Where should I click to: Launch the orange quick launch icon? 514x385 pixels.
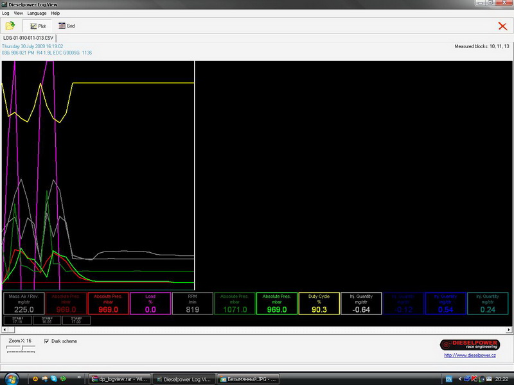click(x=35, y=379)
